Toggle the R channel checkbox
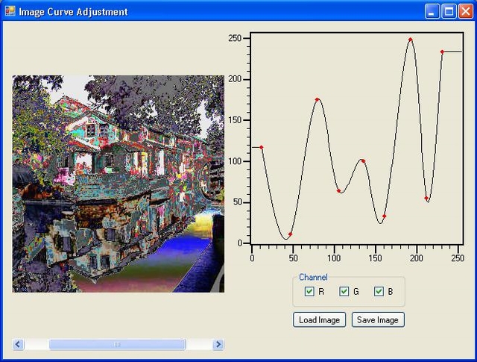This screenshot has width=477, height=362. click(x=309, y=291)
